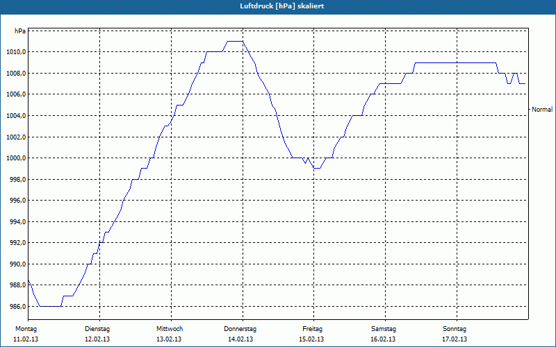The height and width of the screenshot is (347, 556).
Task: Select the 'Mittwoch' day label
Action: tap(170, 329)
